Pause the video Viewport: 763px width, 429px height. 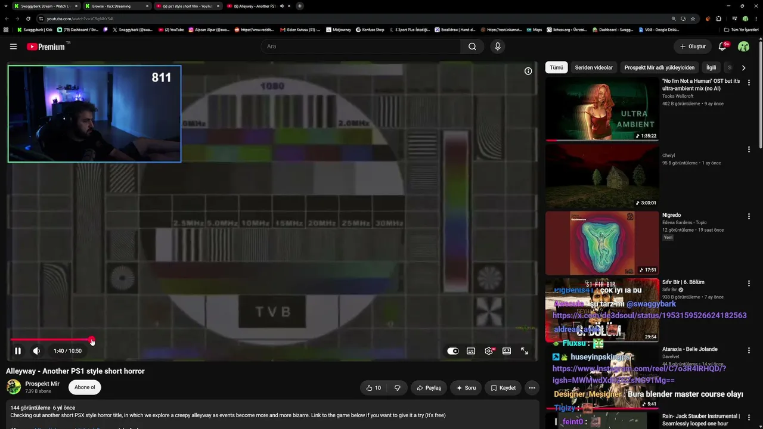point(18,351)
